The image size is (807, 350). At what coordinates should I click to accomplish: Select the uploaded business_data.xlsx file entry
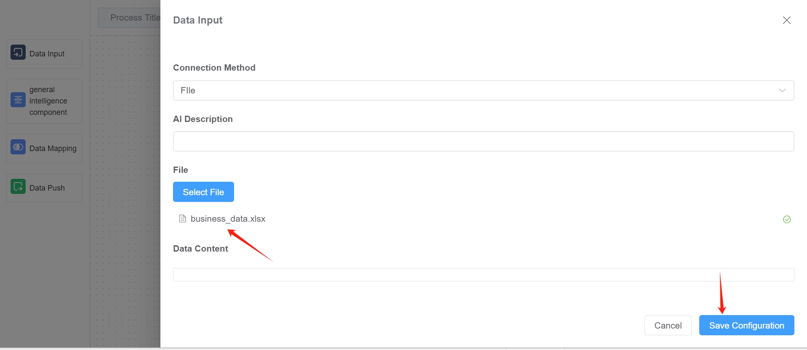point(228,218)
